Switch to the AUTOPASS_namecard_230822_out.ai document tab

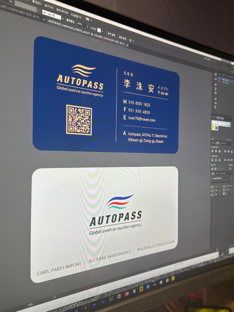pyautogui.click(x=86, y=33)
